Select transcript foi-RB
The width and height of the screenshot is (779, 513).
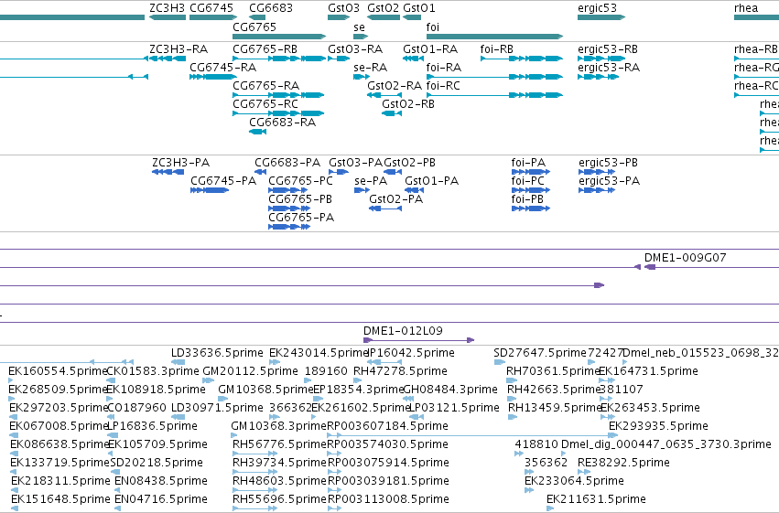[x=522, y=59]
